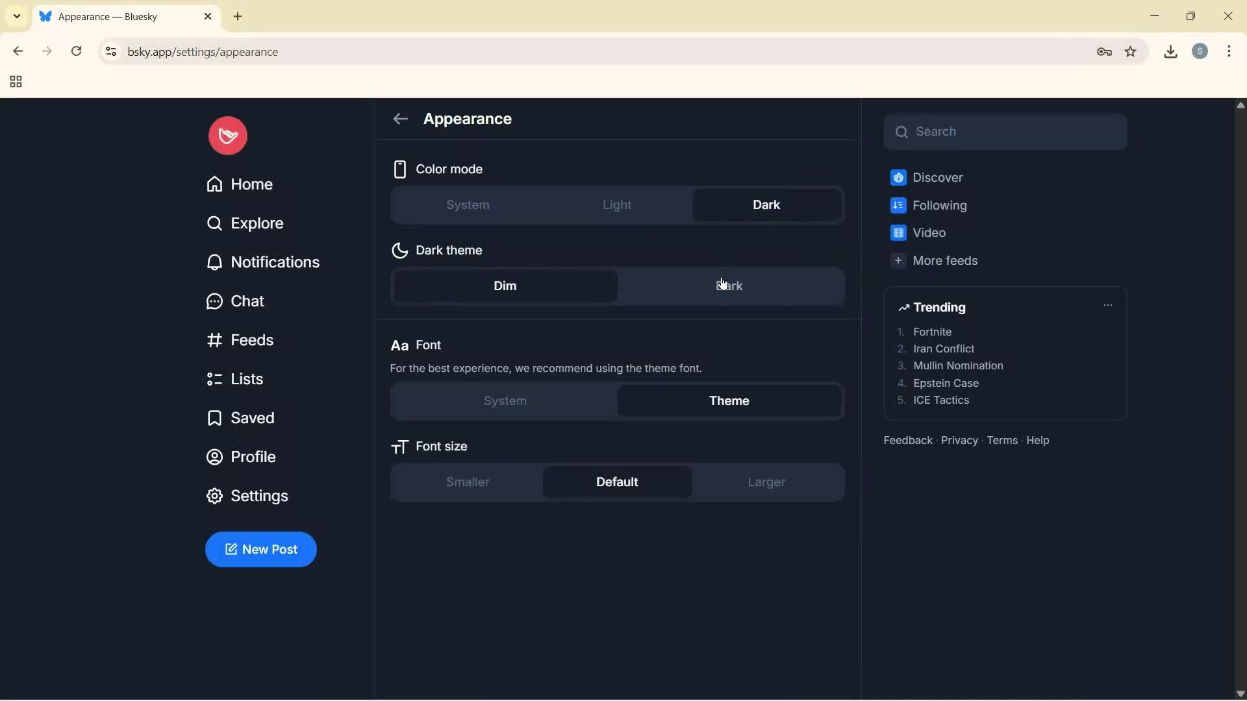Click the New Post button
This screenshot has height=701, width=1247.
(260, 549)
